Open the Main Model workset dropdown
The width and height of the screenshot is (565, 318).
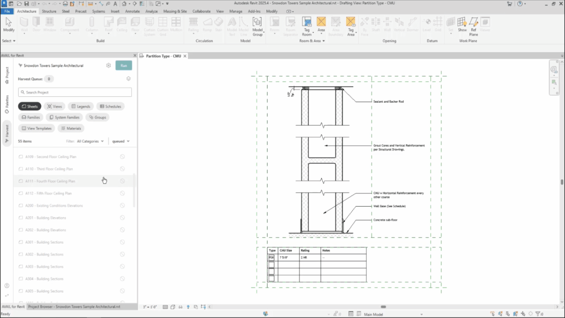[393, 314]
